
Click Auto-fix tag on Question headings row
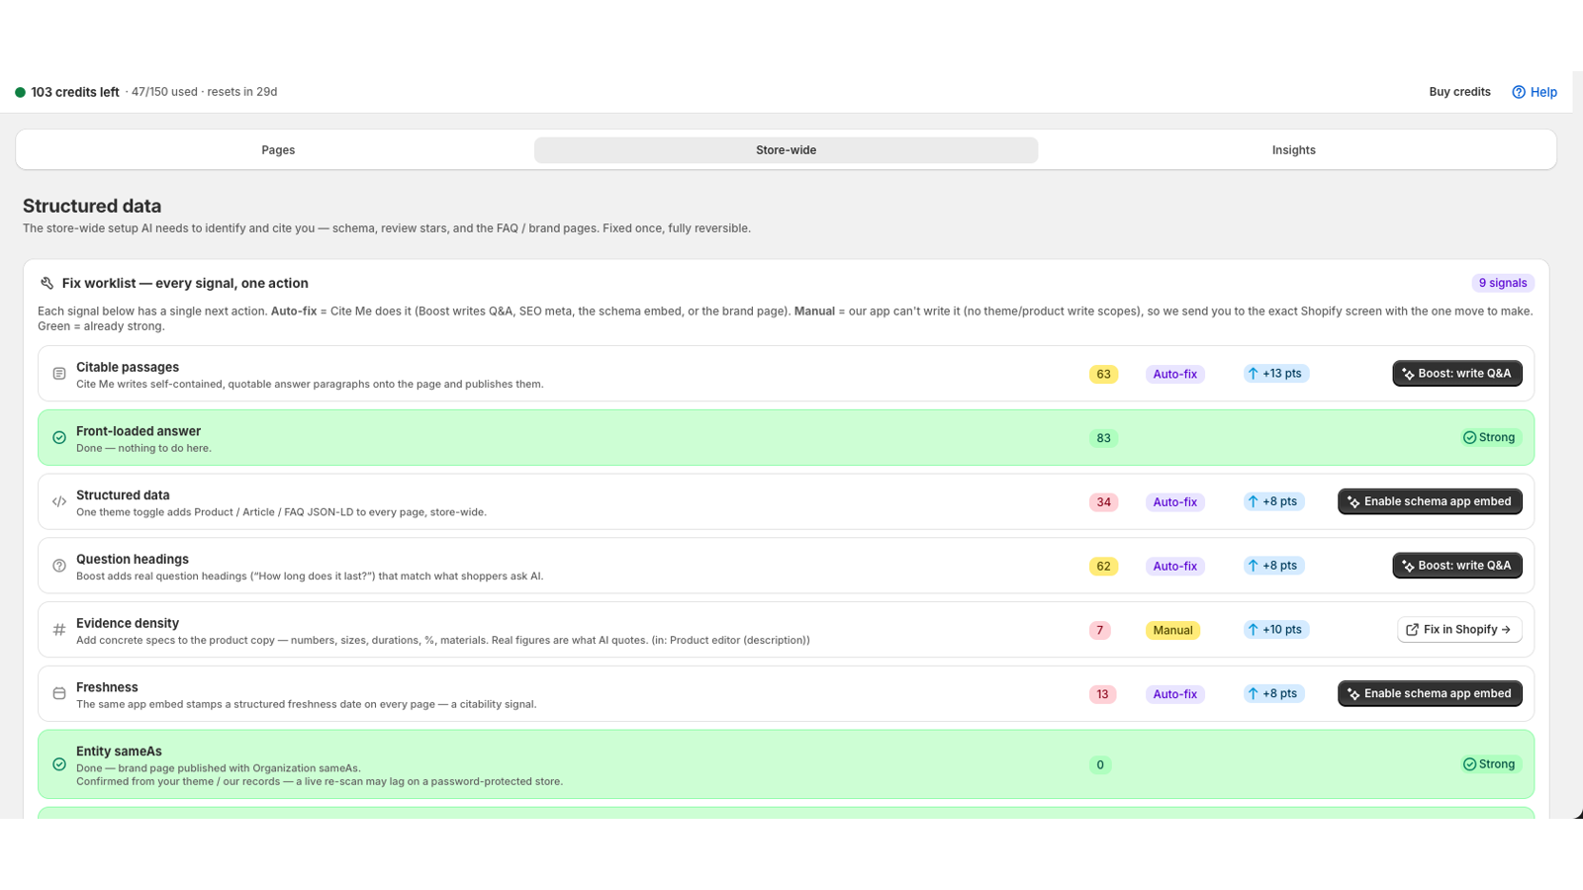(x=1174, y=567)
